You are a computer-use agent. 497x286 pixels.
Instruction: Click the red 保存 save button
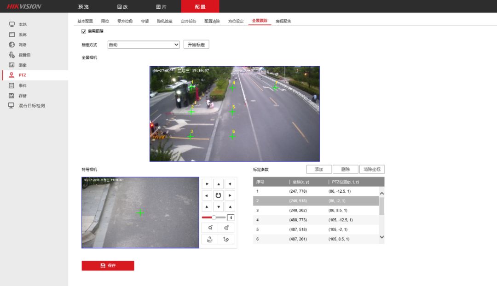[x=108, y=266]
